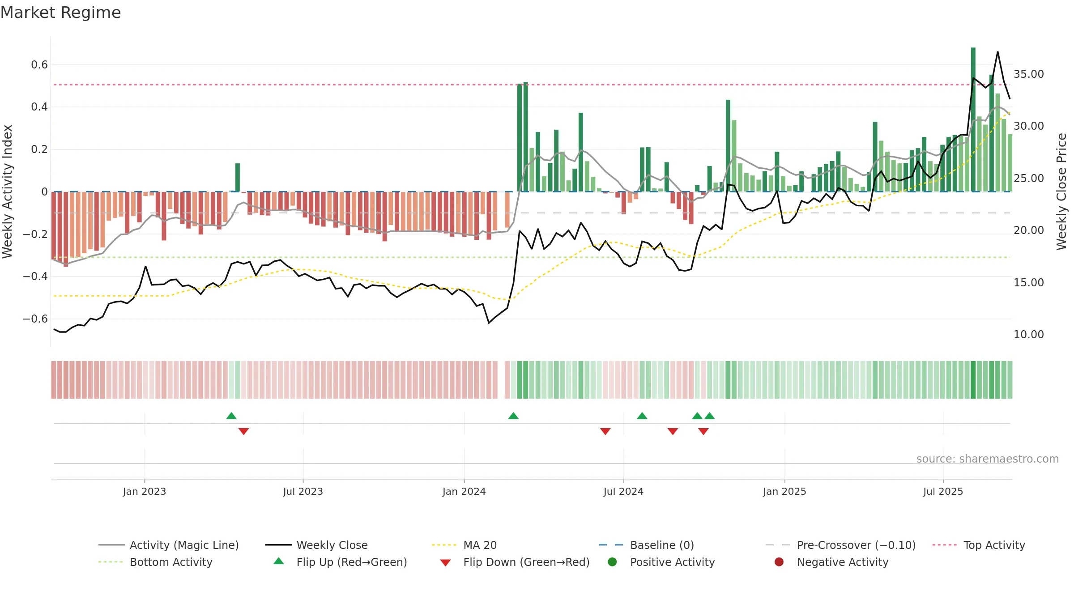This screenshot has height=604, width=1074.
Task: Toggle Flip Down (Green→Red) legend entry
Action: click(x=515, y=562)
